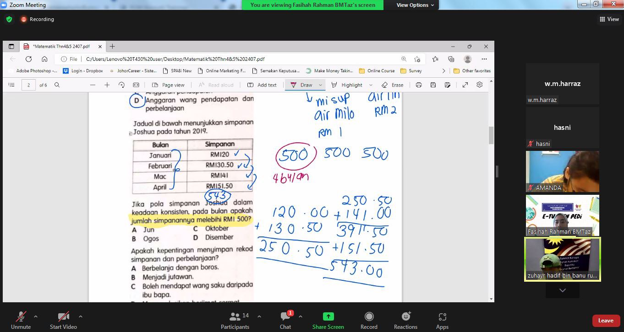Open the Other favorites folder

(472, 71)
